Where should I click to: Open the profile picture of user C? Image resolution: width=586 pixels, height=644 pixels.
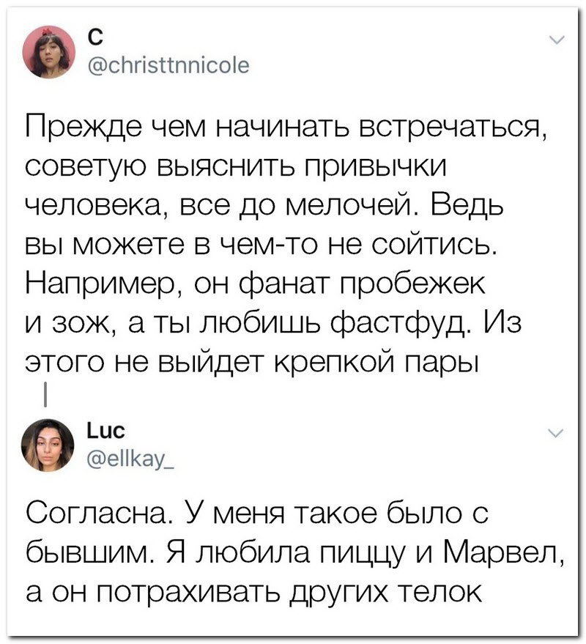(x=49, y=52)
